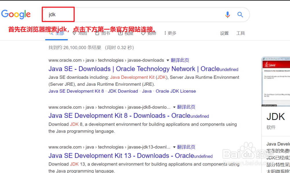Image resolution: width=290 pixels, height=173 pixels.
Task: Click the javase-downloads breadcrumb URL text
Action: tap(106, 60)
